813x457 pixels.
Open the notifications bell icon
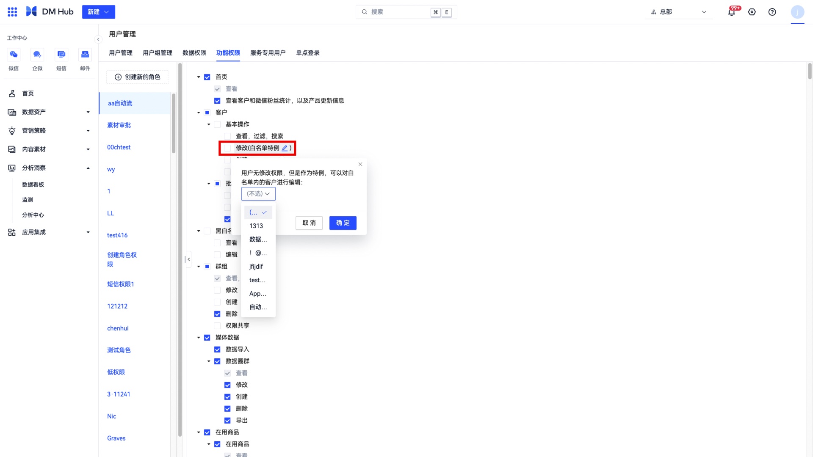click(x=731, y=12)
